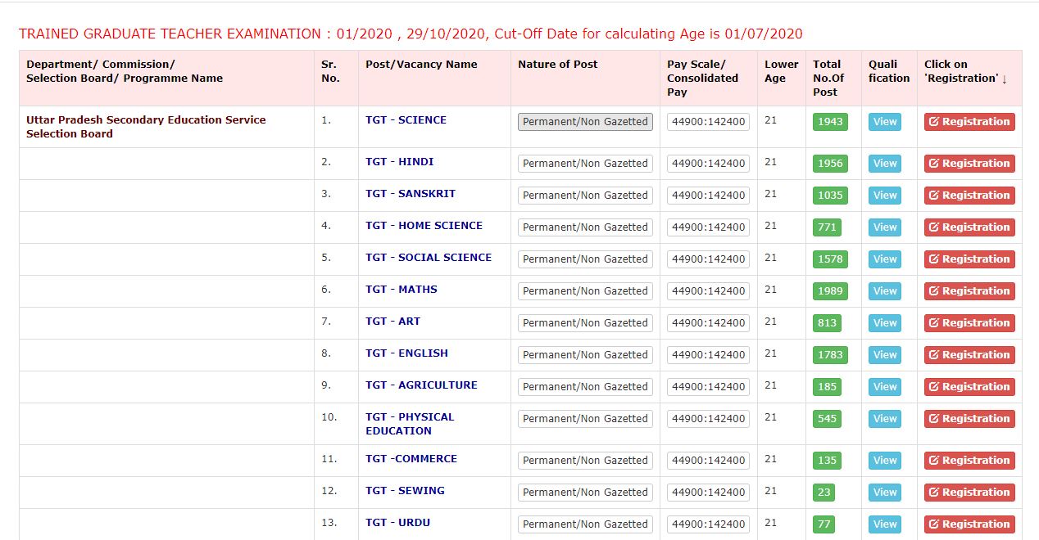Select the TGT - AGRICULTURE post name
Viewport: 1039px width, 540px height.
[x=421, y=385]
